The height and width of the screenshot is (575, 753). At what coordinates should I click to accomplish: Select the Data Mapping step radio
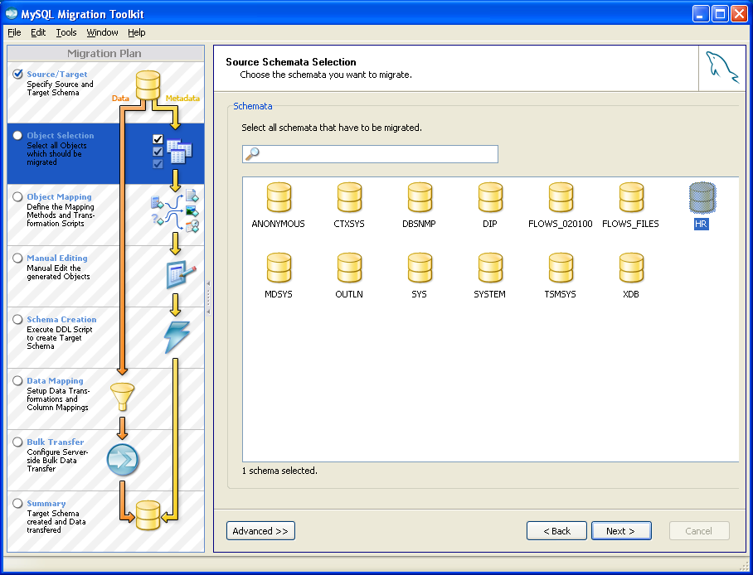pyautogui.click(x=17, y=380)
